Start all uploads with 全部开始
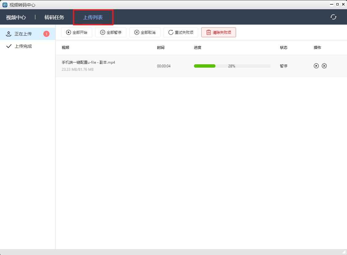This screenshot has height=255, width=347. coord(77,32)
